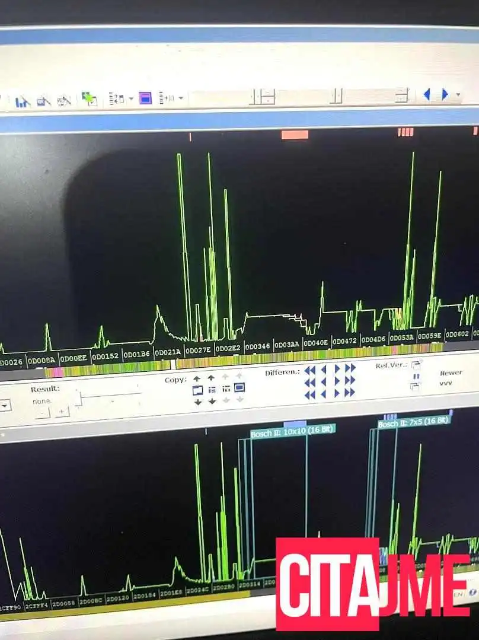Click double-left arrow in first Differen. row
Screen dimensions: 479x640
click(310, 371)
